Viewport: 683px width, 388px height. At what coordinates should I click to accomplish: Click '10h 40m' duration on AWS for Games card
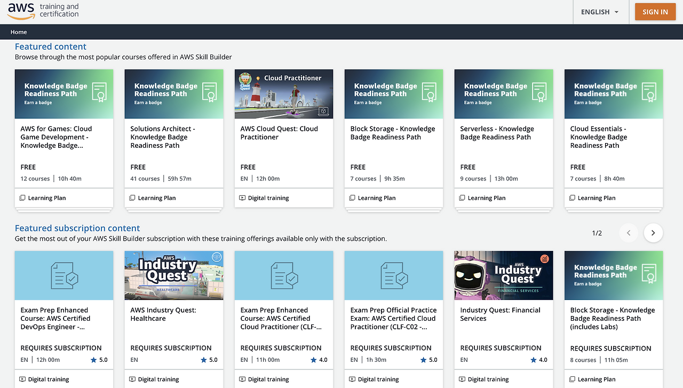(x=70, y=179)
